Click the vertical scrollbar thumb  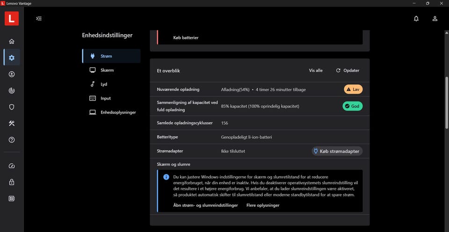[447, 102]
